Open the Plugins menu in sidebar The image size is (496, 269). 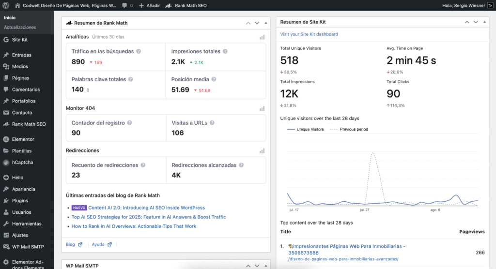[20, 201]
